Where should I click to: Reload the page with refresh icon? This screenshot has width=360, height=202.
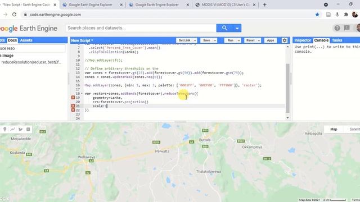(x=14, y=15)
